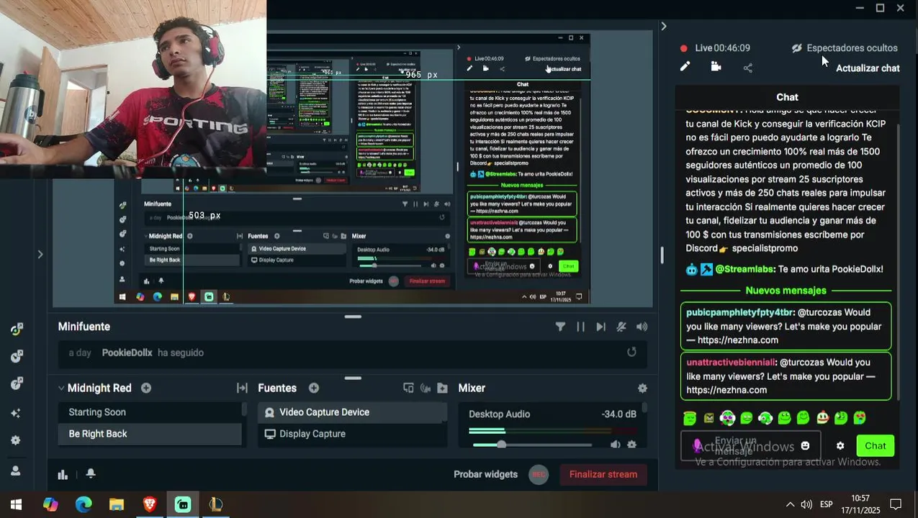Click the Nuevos mensajes divider label
918x518 pixels.
(786, 291)
